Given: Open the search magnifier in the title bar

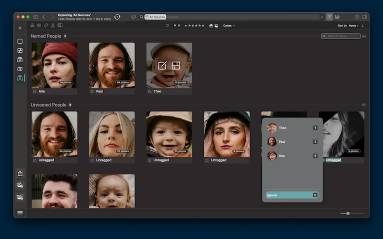Looking at the screenshot, I should [x=141, y=17].
